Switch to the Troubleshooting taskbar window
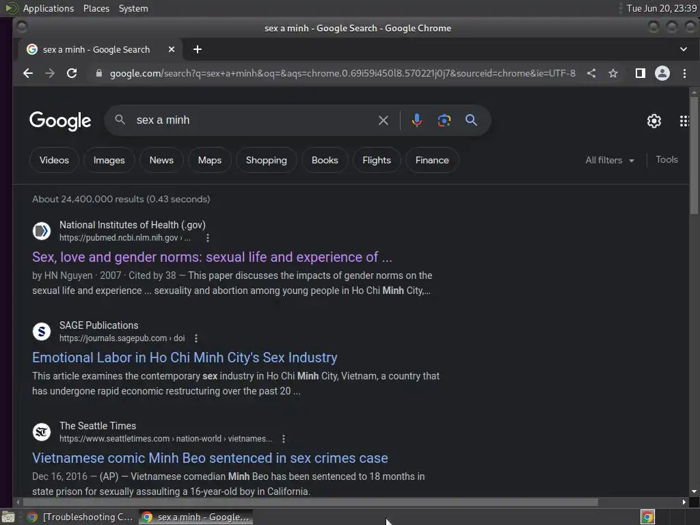Viewport: 700px width, 525px height. coord(81,517)
